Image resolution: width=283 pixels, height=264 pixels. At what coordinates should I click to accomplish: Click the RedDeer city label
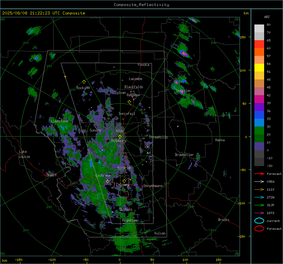[133, 95]
